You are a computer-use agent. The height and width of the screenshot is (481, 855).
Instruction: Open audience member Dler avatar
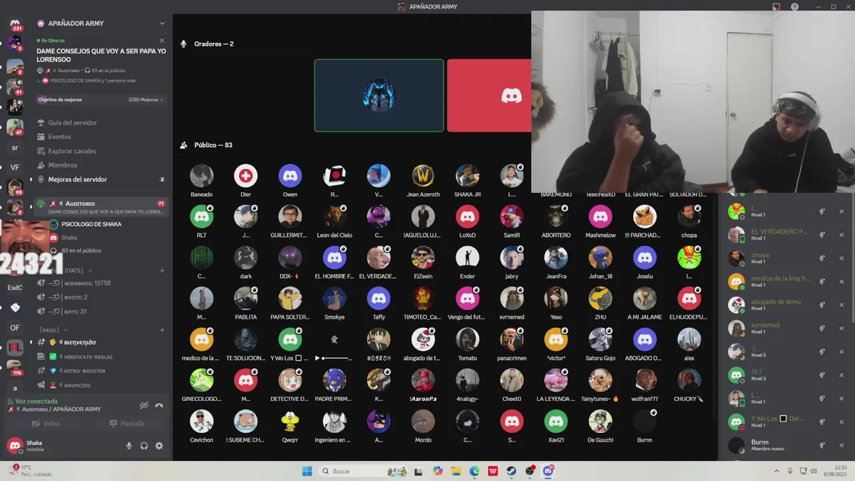246,176
